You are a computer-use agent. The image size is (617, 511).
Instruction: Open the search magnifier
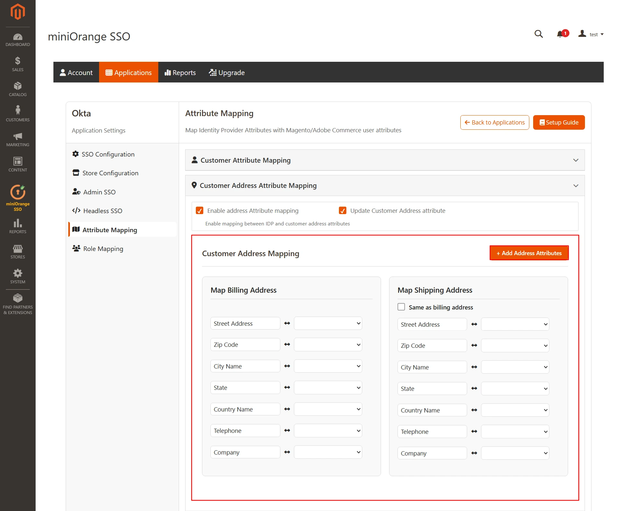pyautogui.click(x=539, y=34)
